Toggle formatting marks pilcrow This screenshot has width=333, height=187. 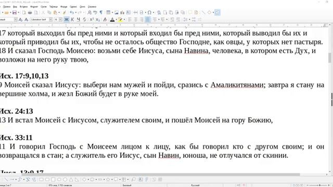pyautogui.click(x=101, y=12)
